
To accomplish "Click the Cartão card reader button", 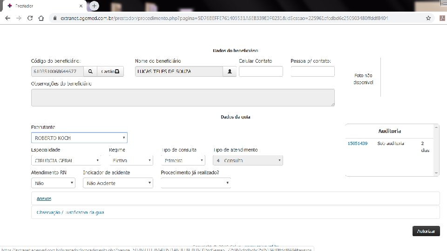I will (110, 72).
